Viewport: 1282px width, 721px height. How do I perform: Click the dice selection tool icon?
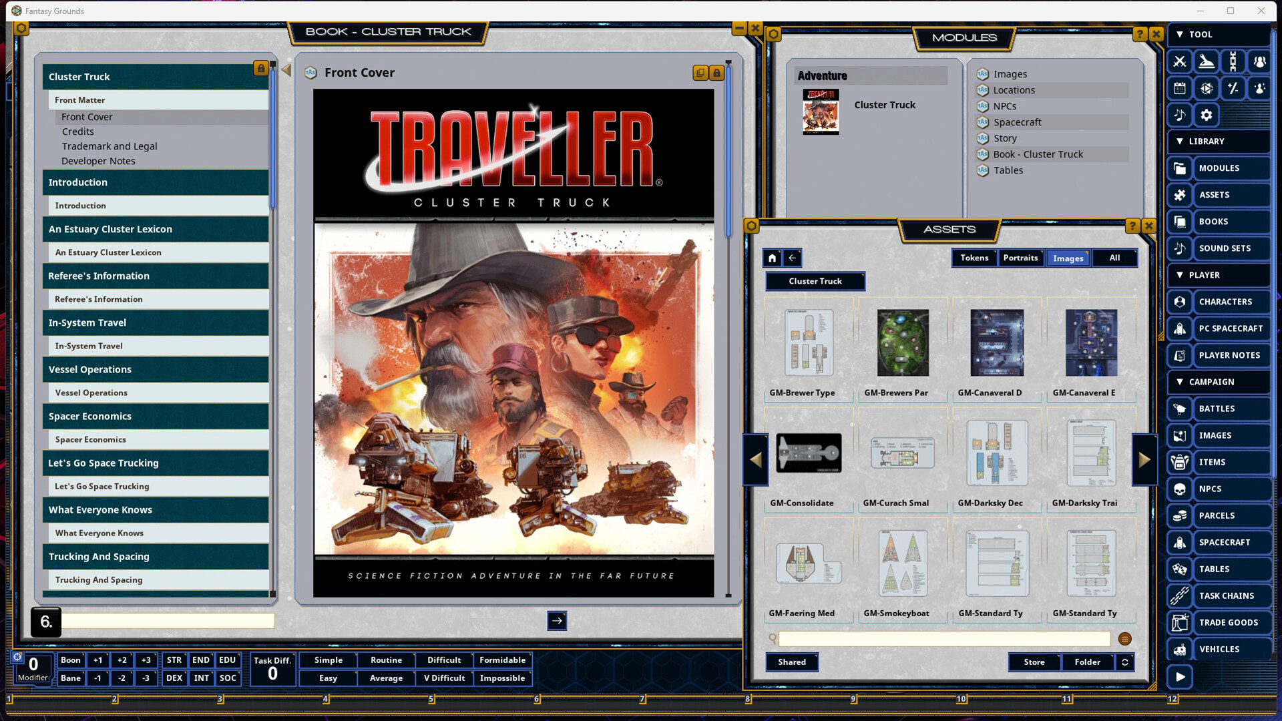(x=1207, y=88)
